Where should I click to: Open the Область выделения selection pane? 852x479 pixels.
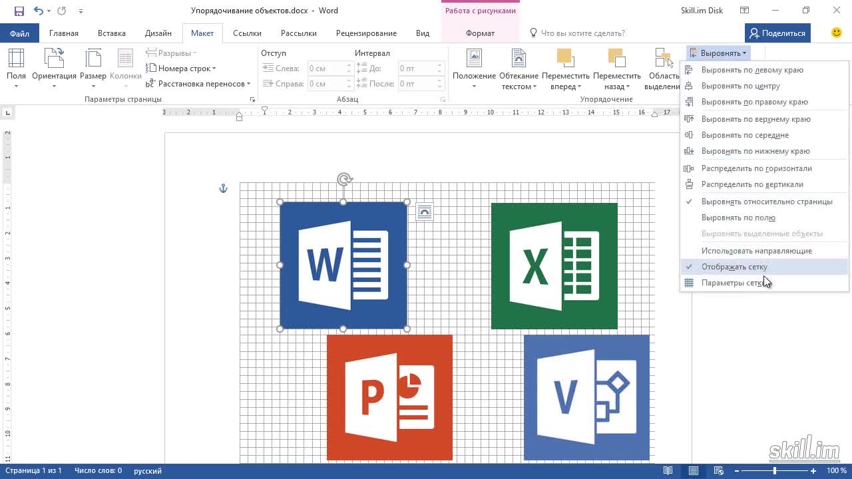(664, 69)
